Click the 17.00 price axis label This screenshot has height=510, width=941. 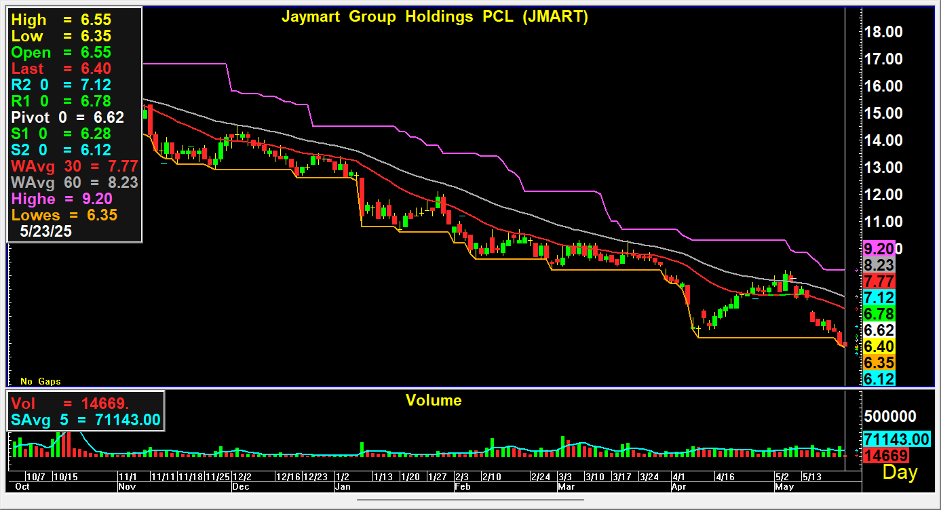pyautogui.click(x=883, y=59)
